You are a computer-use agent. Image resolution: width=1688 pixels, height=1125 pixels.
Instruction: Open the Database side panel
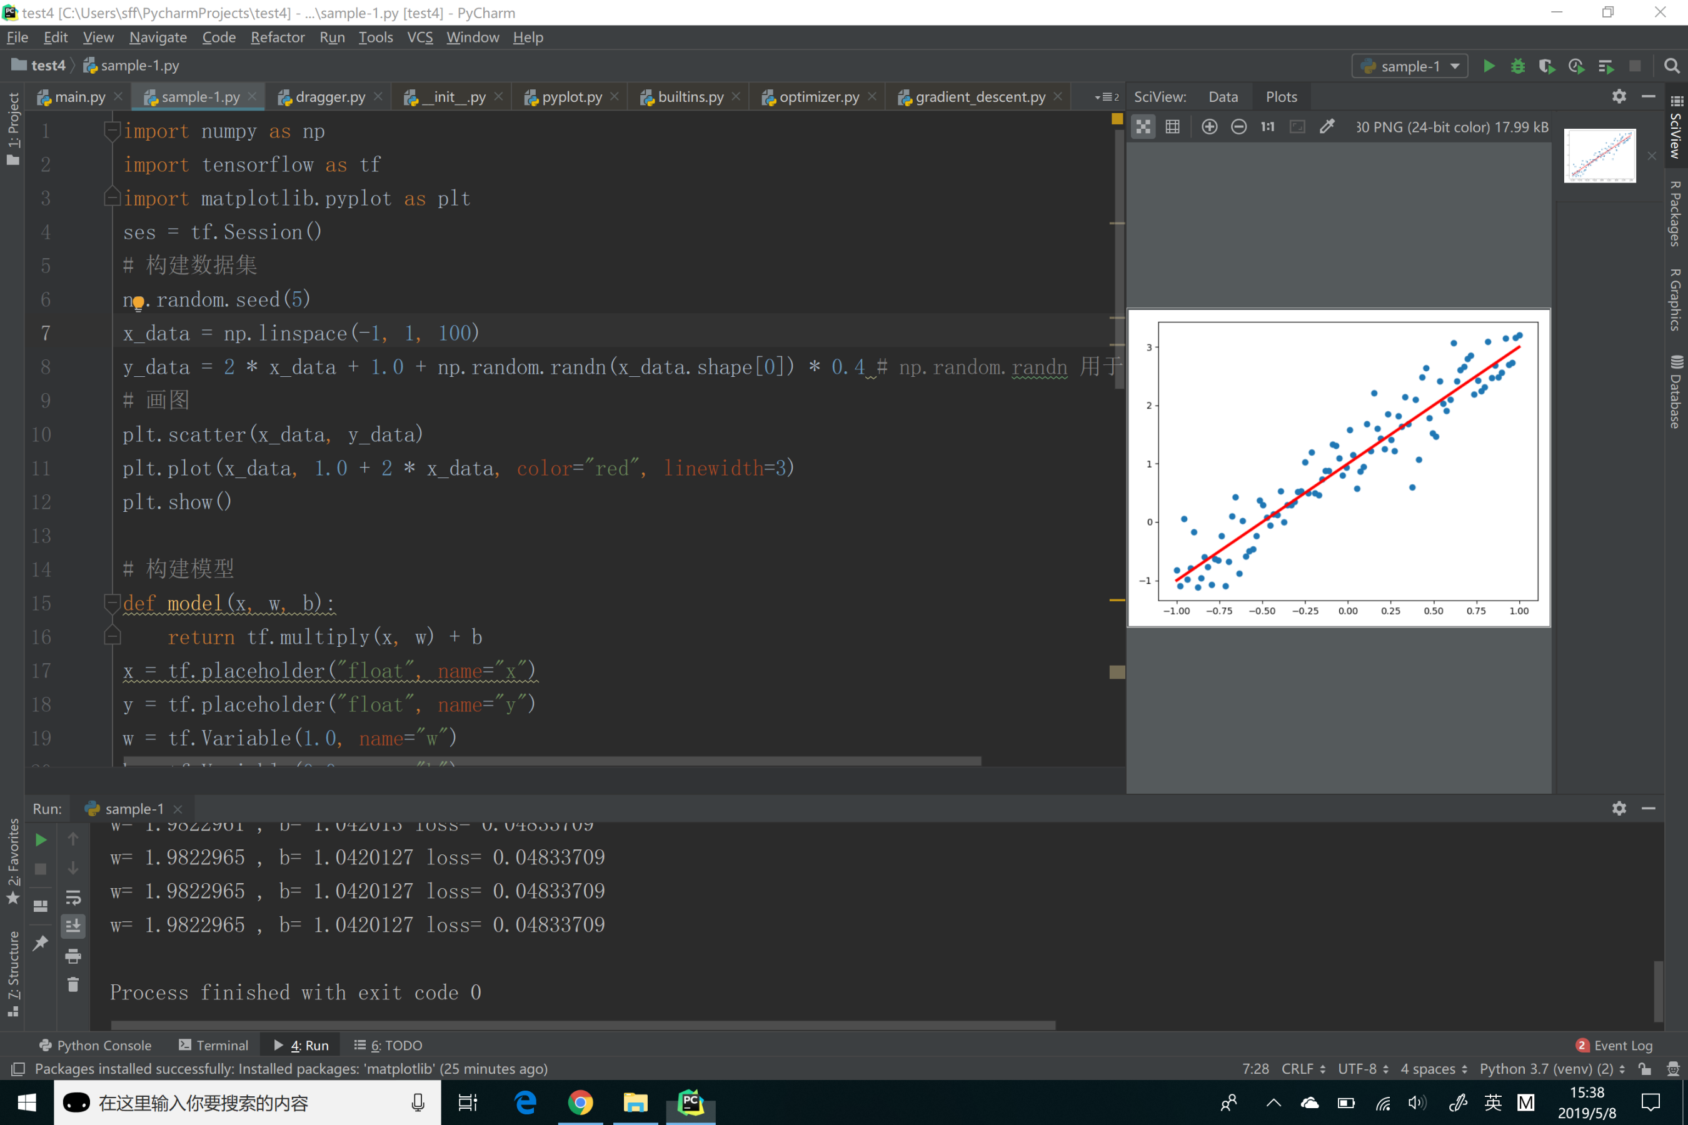click(x=1675, y=392)
